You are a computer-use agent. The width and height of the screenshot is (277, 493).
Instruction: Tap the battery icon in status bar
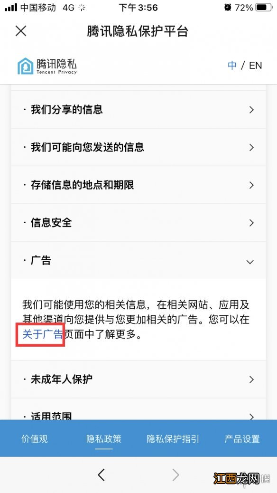click(x=265, y=7)
